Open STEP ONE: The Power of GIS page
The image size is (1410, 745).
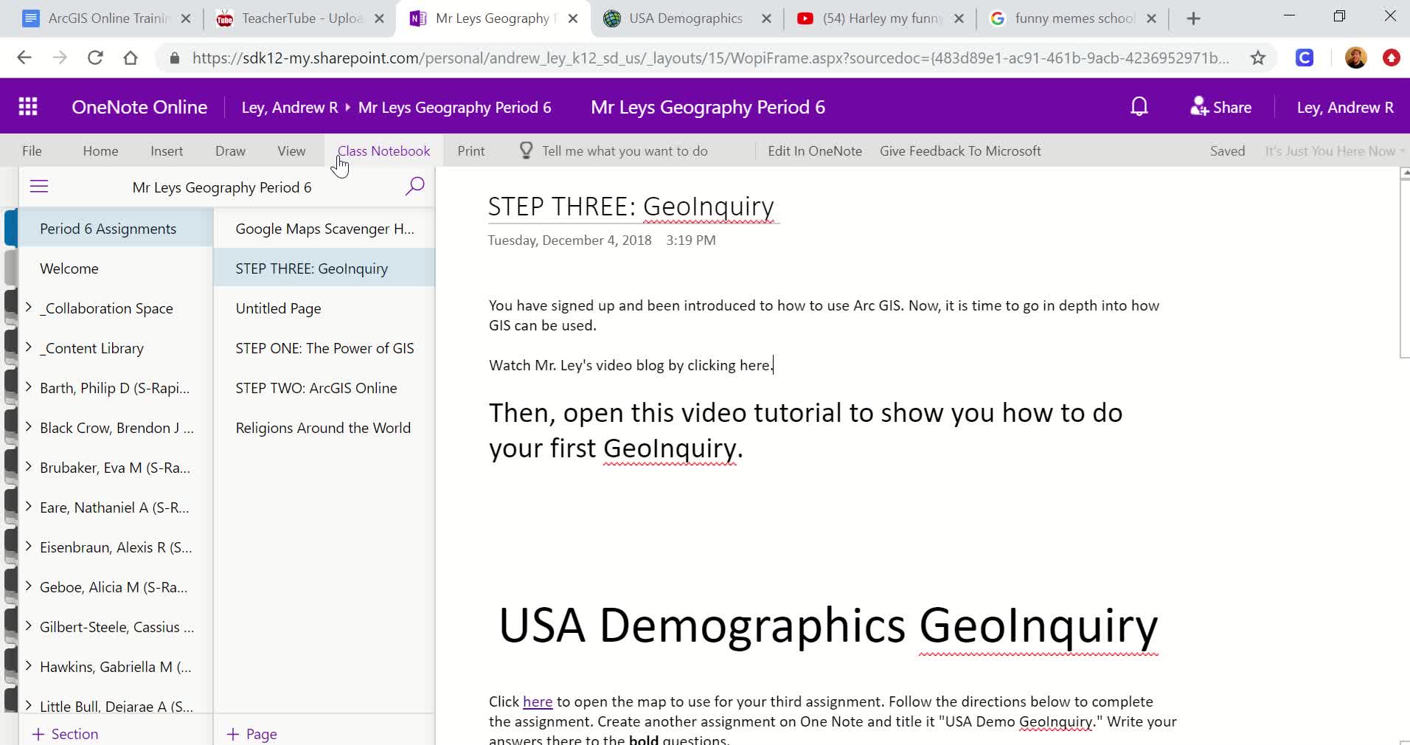pyautogui.click(x=324, y=348)
